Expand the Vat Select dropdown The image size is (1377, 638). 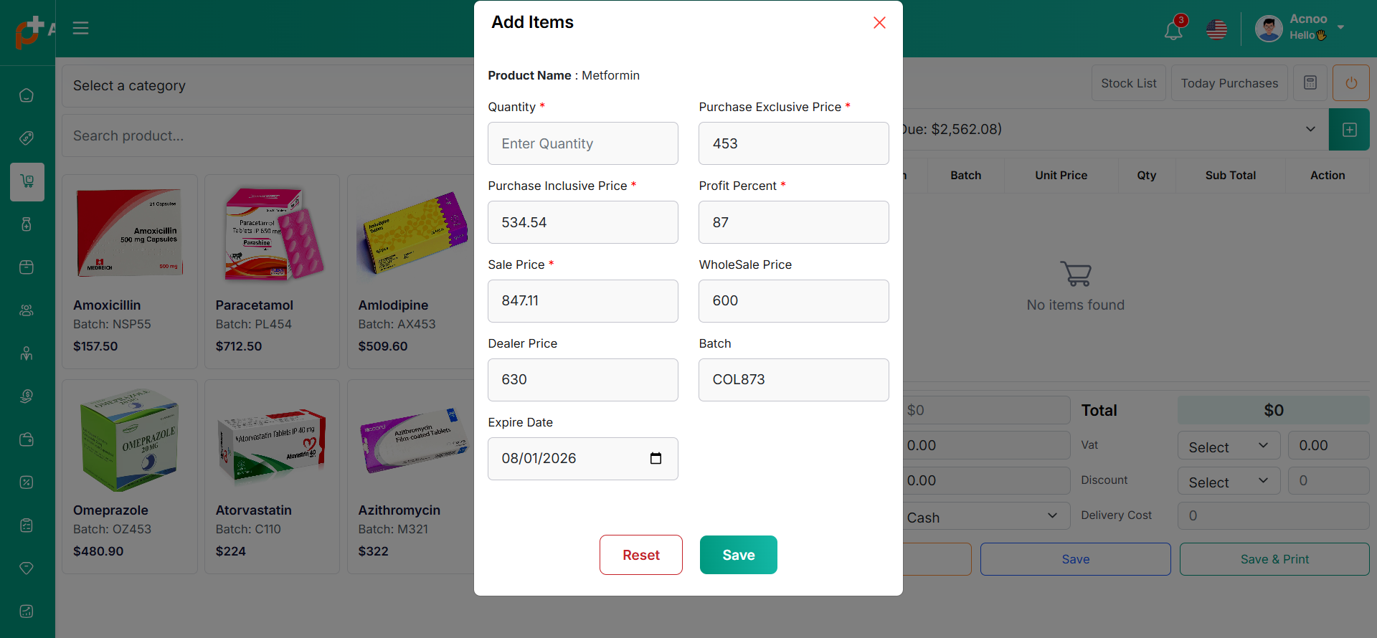coord(1229,447)
